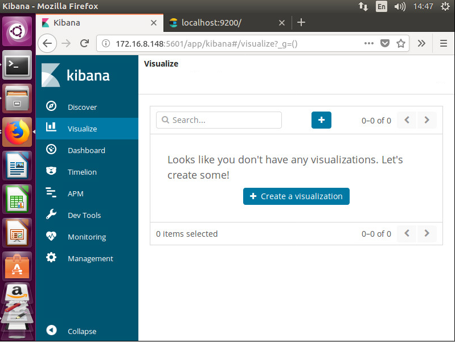Click the '0 items selected' text
This screenshot has width=455, height=342.
(x=187, y=234)
